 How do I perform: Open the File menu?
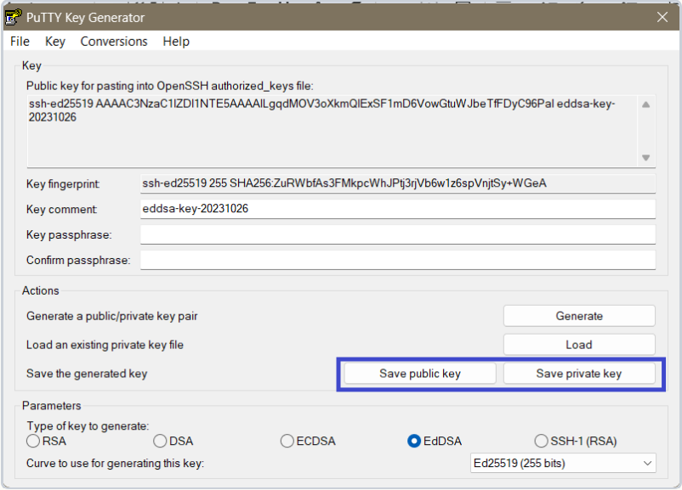point(20,42)
